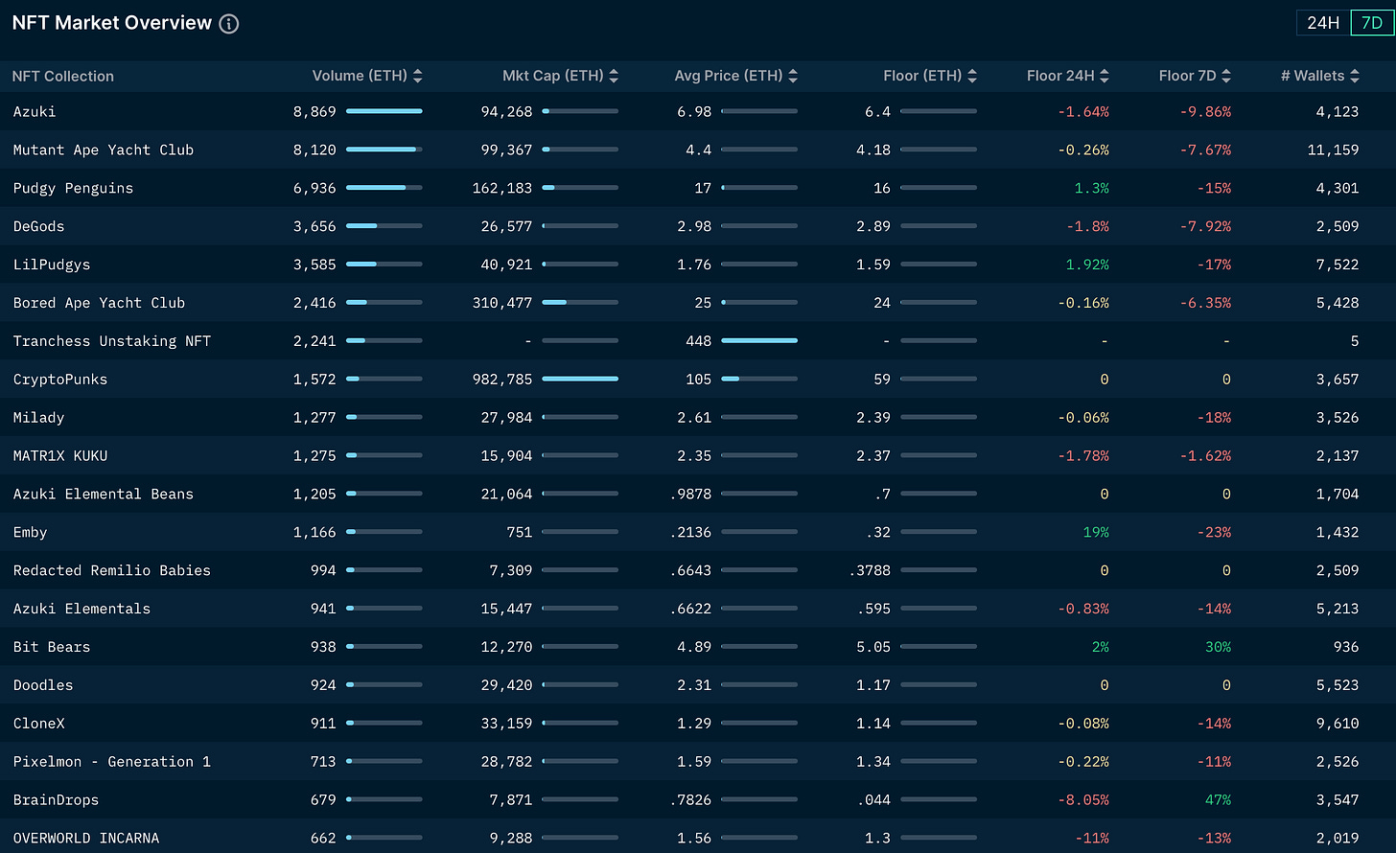This screenshot has height=853, width=1396.
Task: Click the CryptoPunks market cap bar
Action: point(580,379)
